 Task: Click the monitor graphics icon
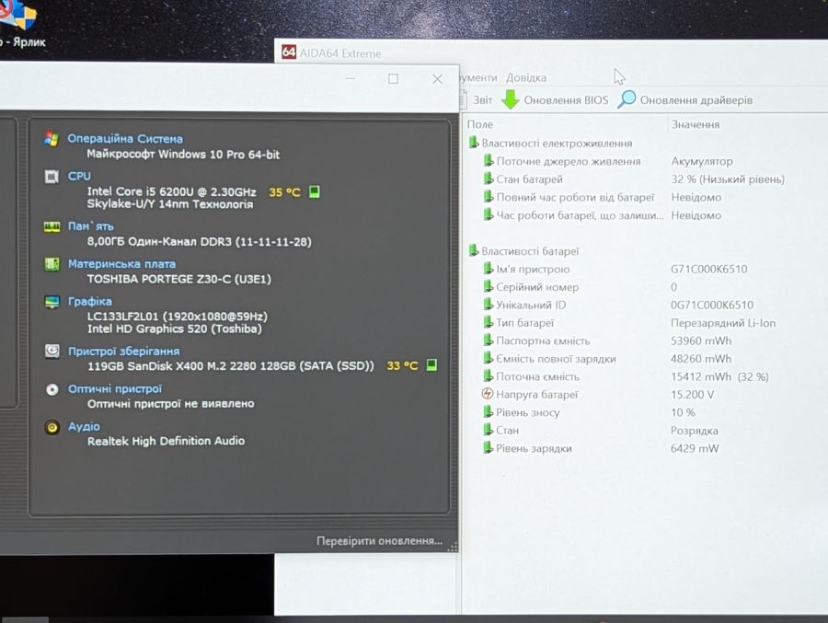52,302
